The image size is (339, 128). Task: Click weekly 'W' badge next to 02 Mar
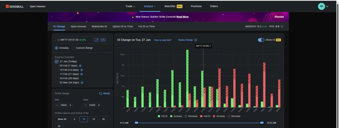82,83
